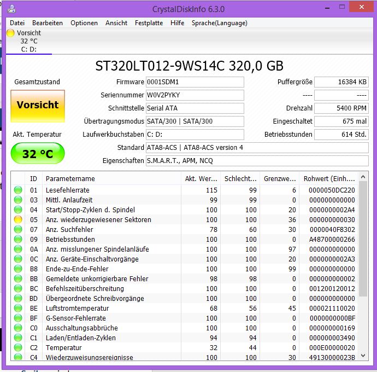The image size is (377, 372).
Task: Click the Parametername column header
Action: point(111,179)
